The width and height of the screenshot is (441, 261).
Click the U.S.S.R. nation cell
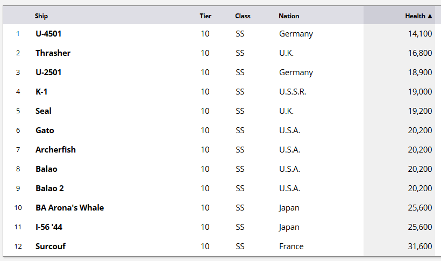293,92
